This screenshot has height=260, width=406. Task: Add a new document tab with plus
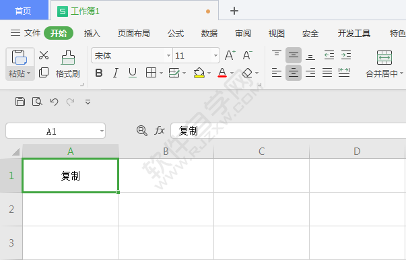click(234, 11)
